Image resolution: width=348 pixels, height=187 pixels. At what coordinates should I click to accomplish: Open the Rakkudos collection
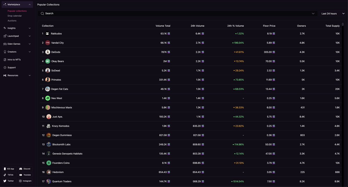point(56,33)
